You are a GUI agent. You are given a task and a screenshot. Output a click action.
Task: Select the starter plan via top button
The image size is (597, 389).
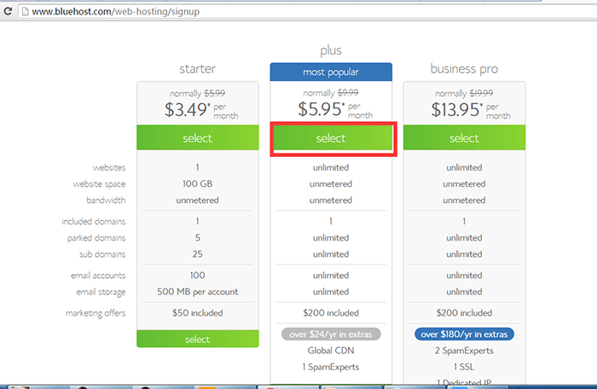[x=198, y=137]
